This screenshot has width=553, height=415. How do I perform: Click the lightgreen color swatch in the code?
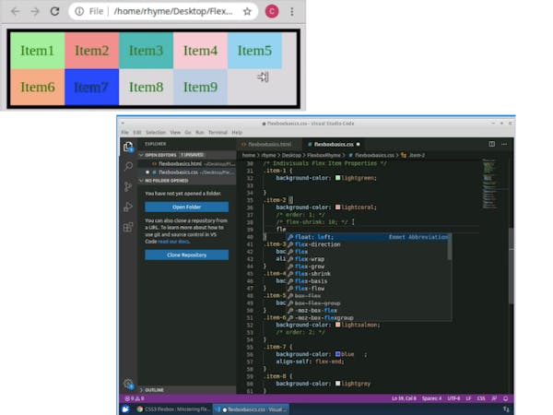[337, 178]
